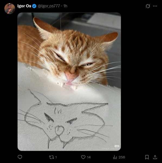Screen dimensions: 162x163
Task: Click the pencil cat drawing in photo
Action: 65,119
